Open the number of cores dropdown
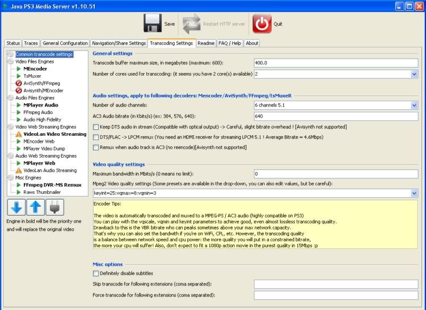This screenshot has width=426, height=310. tap(414, 74)
